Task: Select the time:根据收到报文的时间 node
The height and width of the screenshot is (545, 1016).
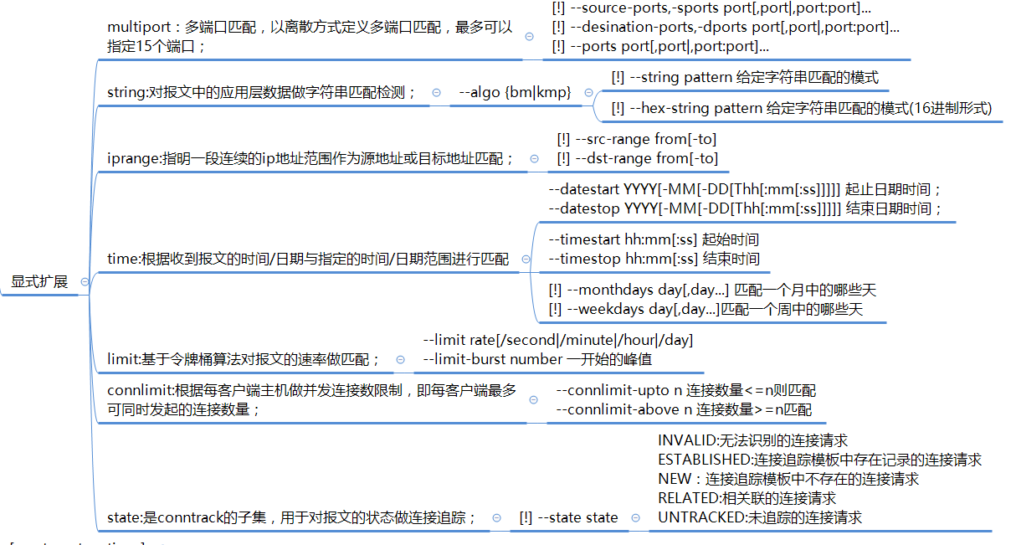Action: point(308,260)
